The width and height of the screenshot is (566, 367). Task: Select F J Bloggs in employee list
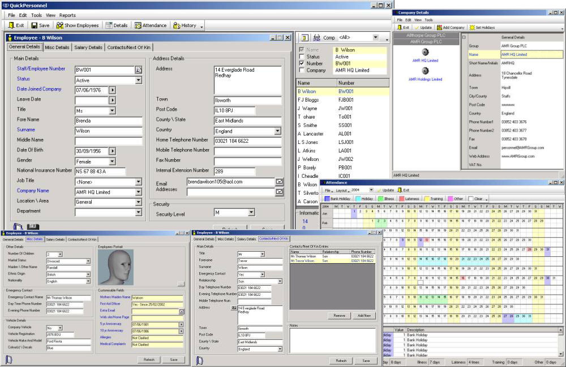tap(310, 99)
